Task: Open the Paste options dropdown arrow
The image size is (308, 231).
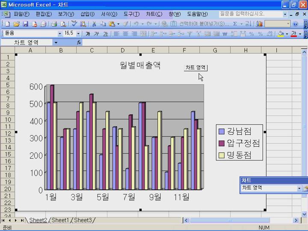Action: coord(118,24)
